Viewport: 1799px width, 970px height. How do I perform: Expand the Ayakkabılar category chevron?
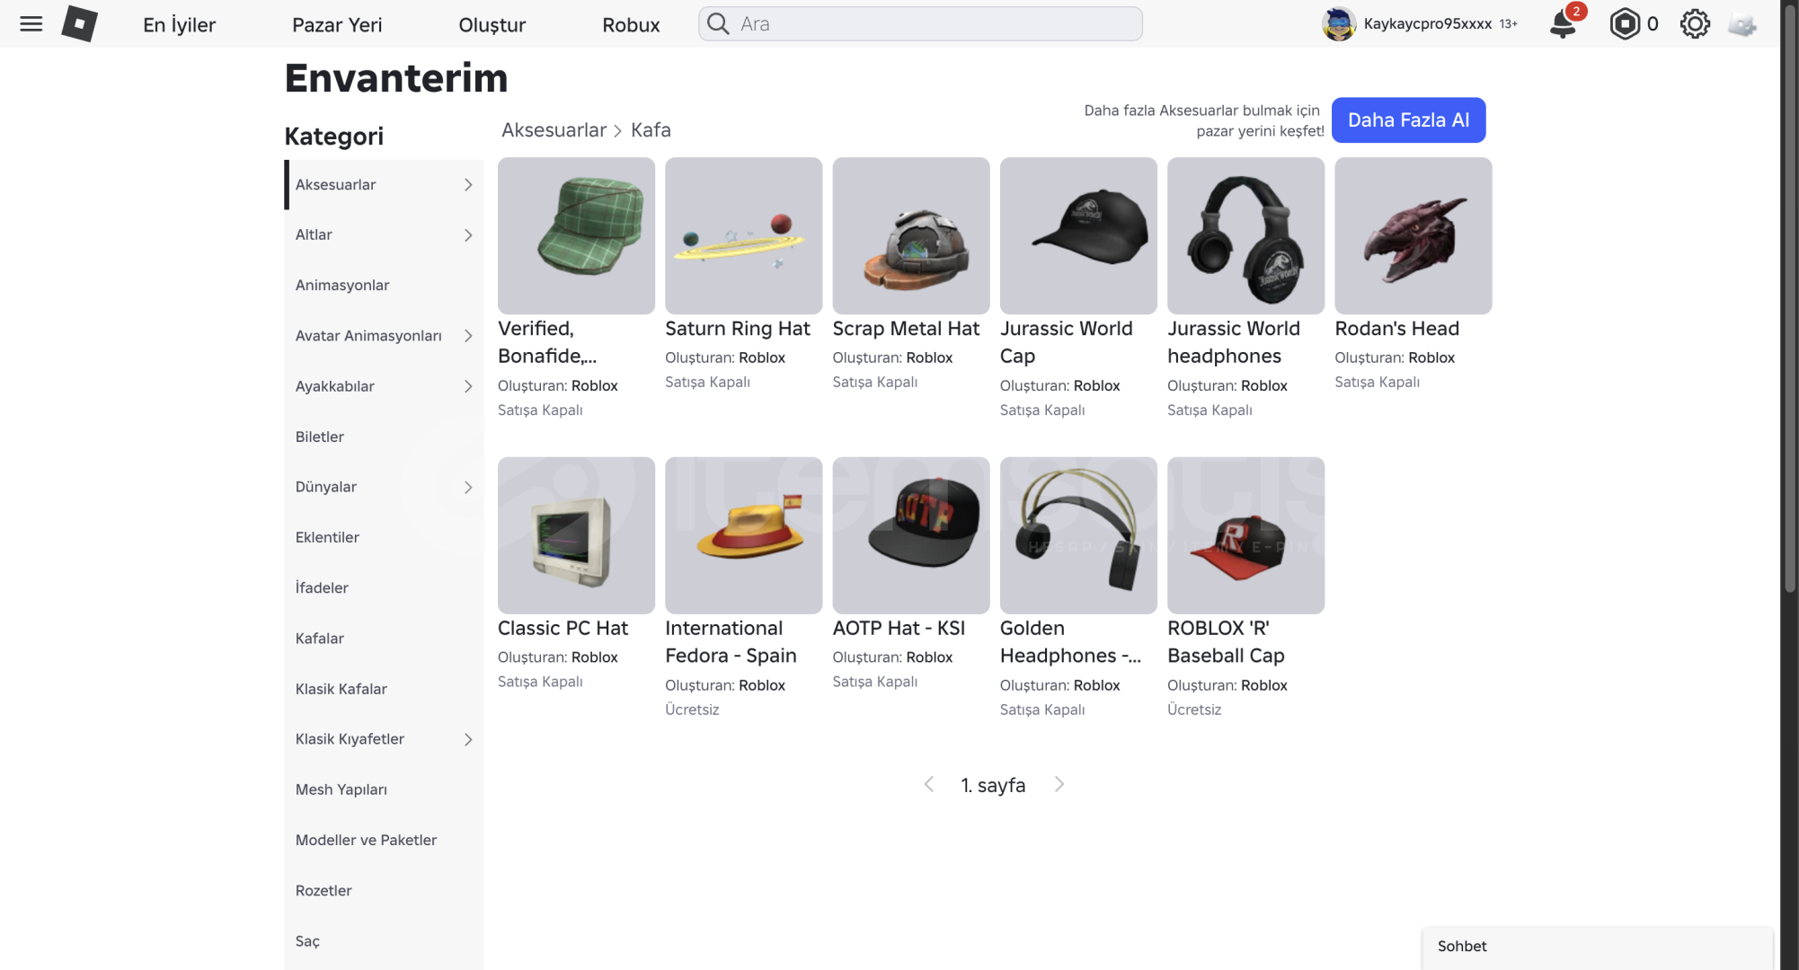click(468, 386)
